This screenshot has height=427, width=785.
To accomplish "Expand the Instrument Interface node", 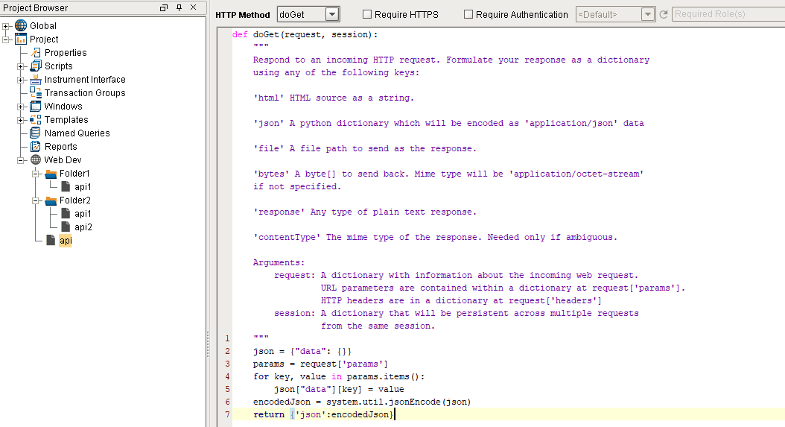I will [x=21, y=80].
